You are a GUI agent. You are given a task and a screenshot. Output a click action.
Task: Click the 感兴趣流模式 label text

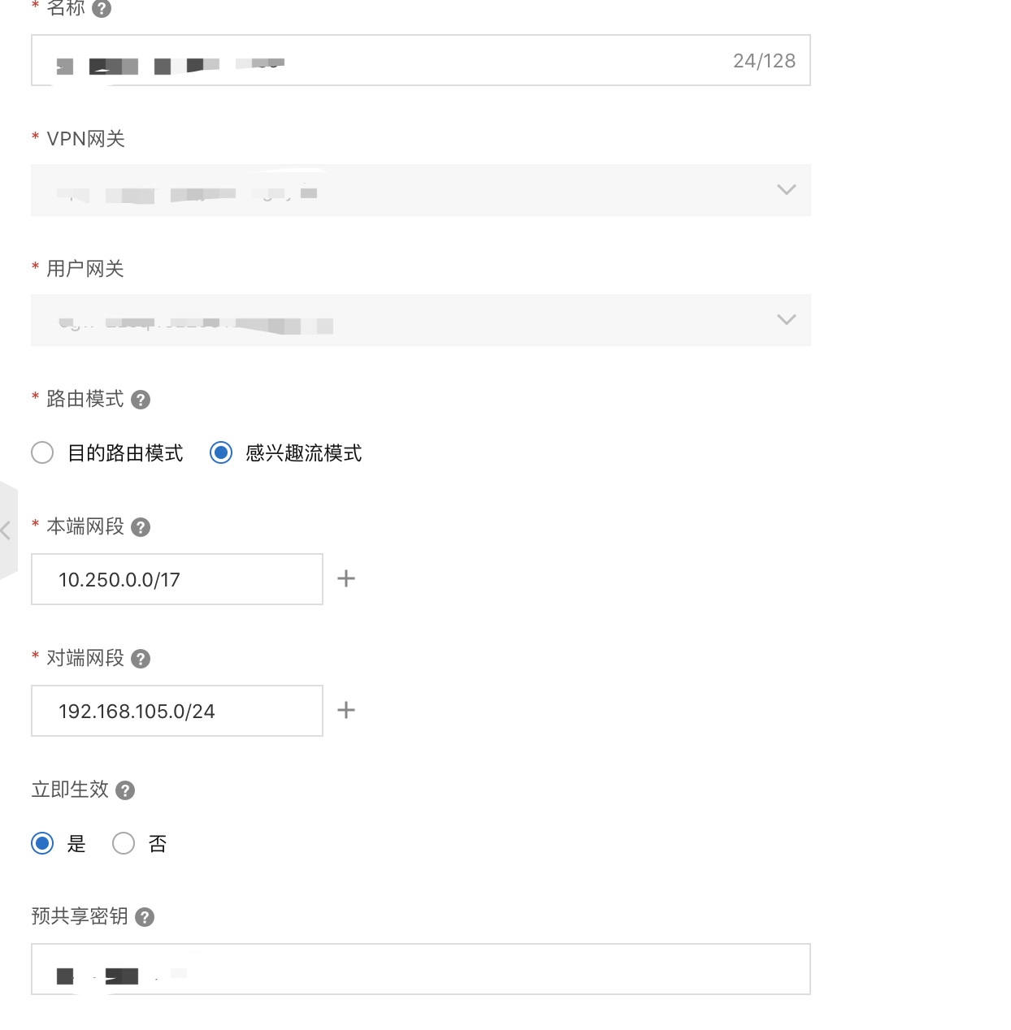(303, 453)
